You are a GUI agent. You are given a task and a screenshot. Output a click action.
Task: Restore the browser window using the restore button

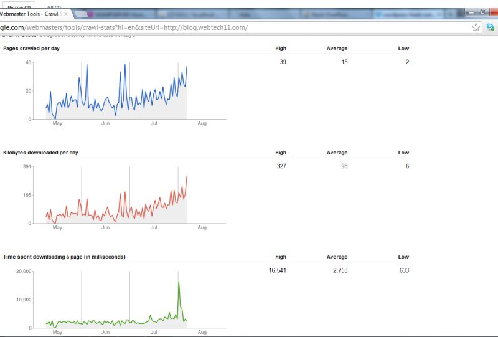point(482,12)
